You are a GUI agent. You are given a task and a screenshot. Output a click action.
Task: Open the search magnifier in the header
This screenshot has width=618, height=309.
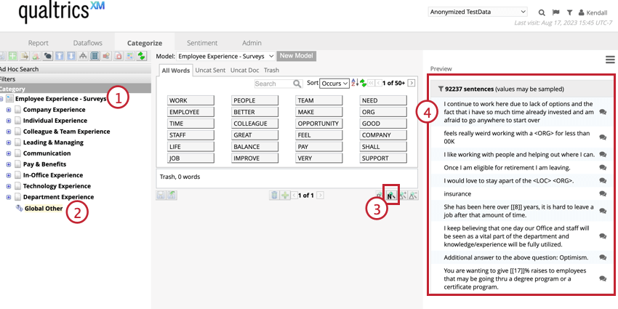coord(542,12)
